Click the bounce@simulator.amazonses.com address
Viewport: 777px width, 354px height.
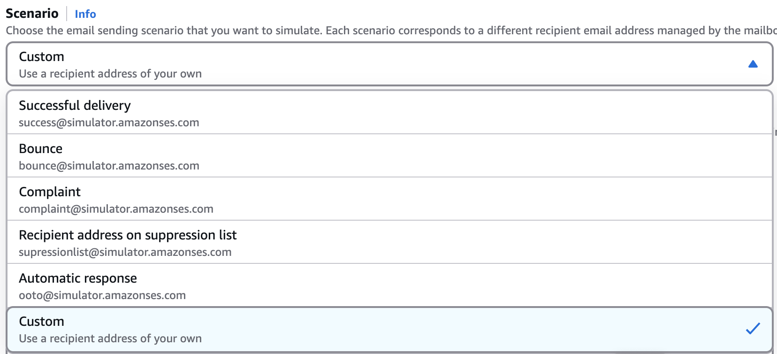click(x=109, y=166)
